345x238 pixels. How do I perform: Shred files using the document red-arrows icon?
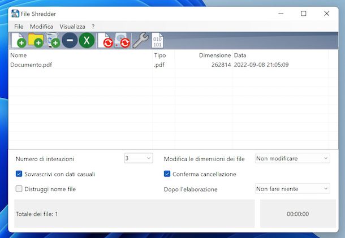click(x=105, y=40)
